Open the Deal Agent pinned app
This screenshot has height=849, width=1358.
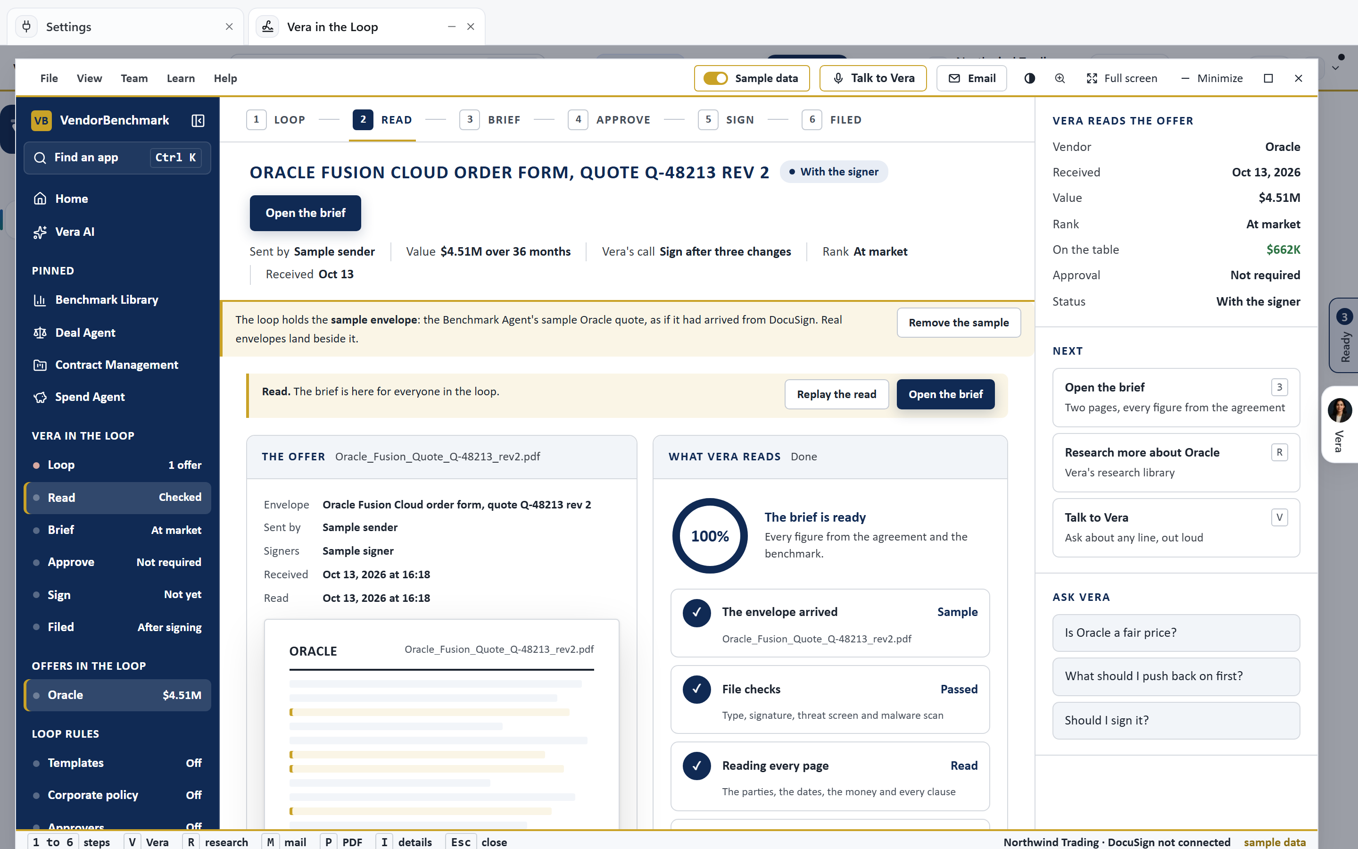tap(117, 333)
